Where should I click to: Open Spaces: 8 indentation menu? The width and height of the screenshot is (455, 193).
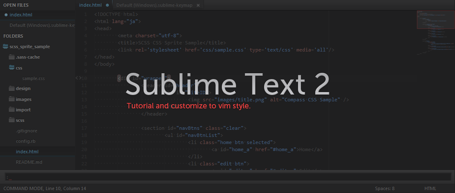tap(385, 188)
